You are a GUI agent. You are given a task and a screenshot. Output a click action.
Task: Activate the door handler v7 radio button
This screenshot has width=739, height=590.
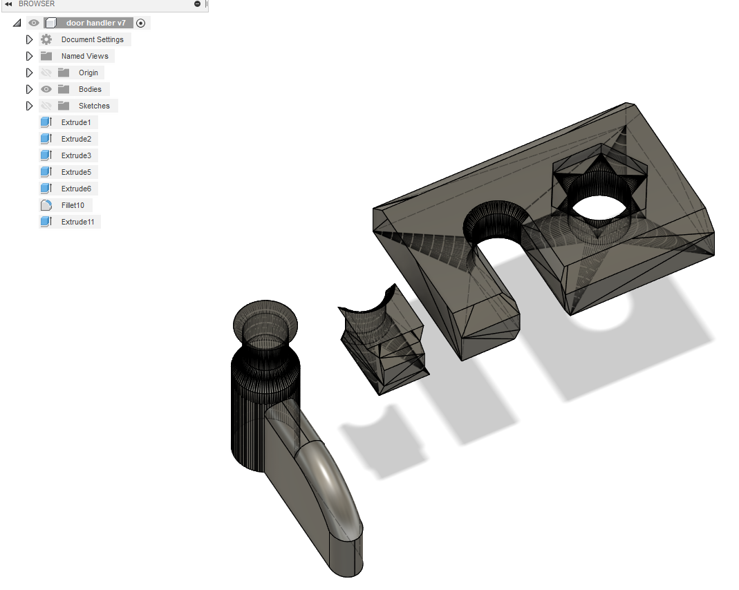click(140, 23)
